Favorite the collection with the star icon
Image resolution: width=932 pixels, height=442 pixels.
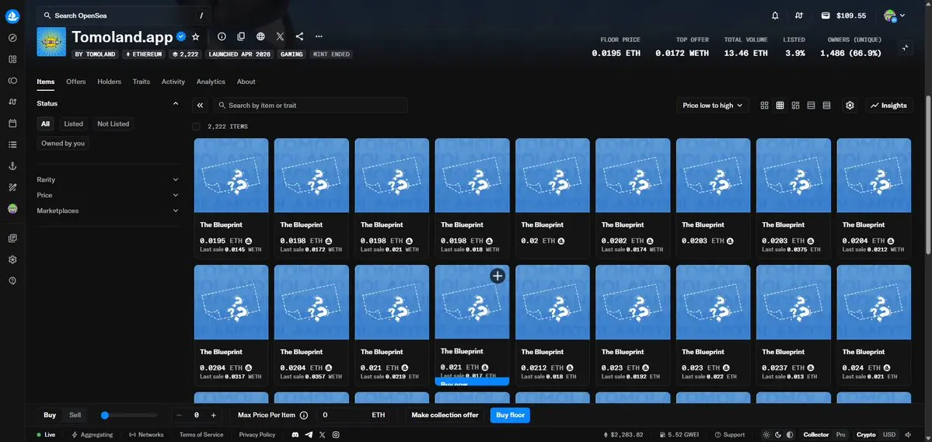pyautogui.click(x=196, y=37)
